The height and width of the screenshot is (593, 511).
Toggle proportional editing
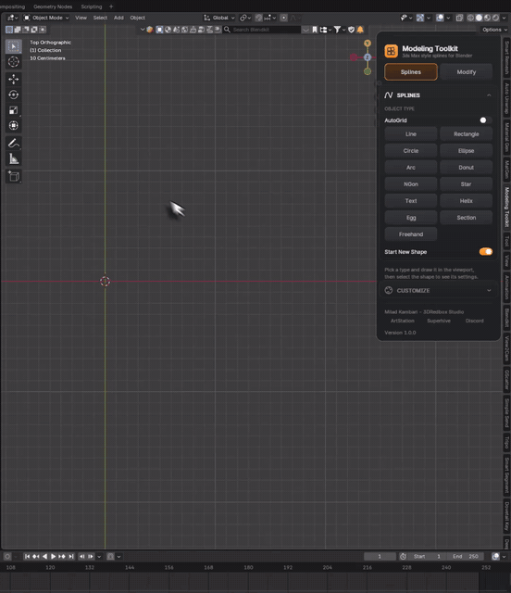[284, 18]
